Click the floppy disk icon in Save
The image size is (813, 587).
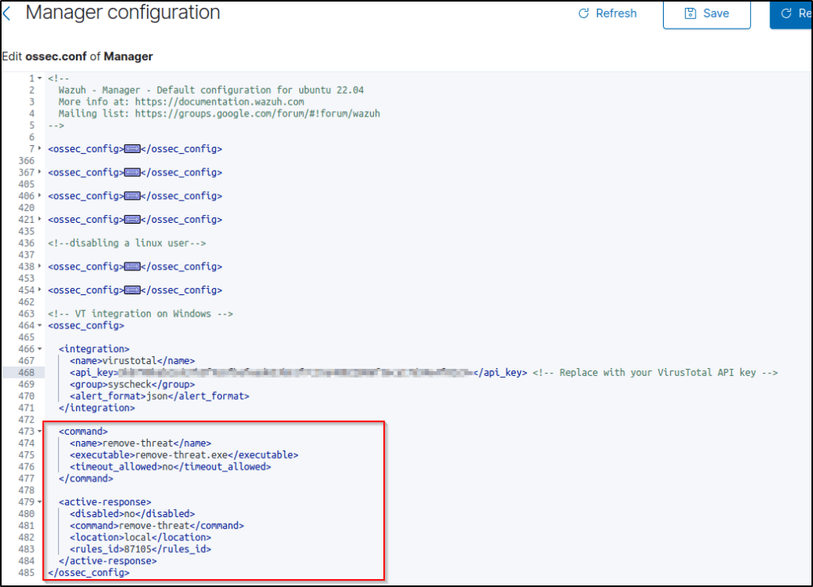690,13
